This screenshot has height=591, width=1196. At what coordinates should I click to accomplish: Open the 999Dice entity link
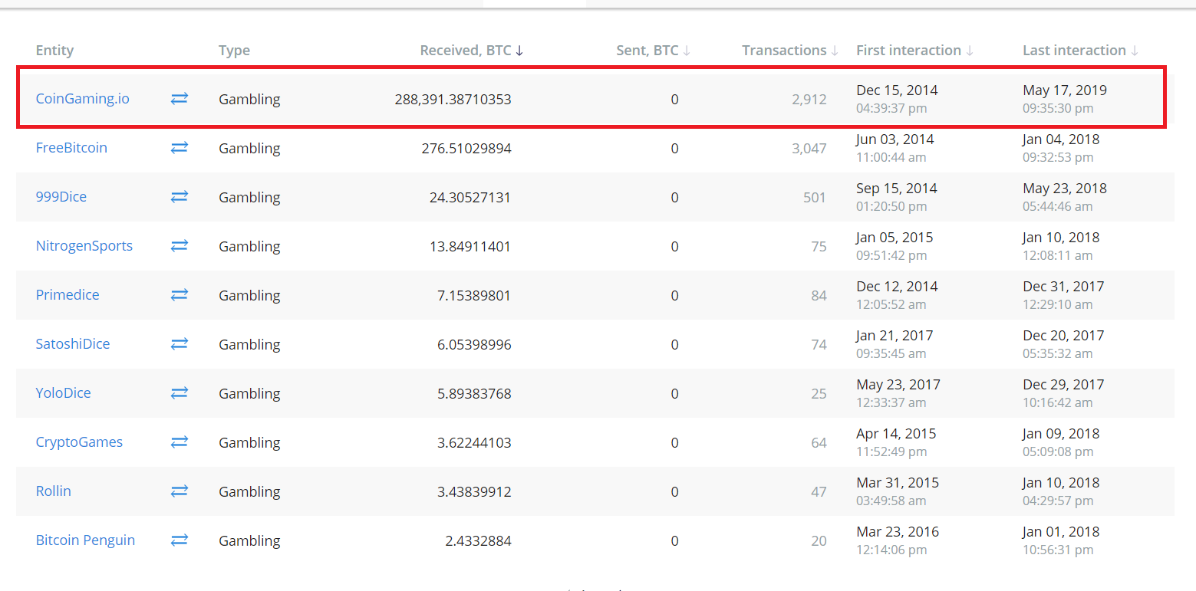pos(61,197)
